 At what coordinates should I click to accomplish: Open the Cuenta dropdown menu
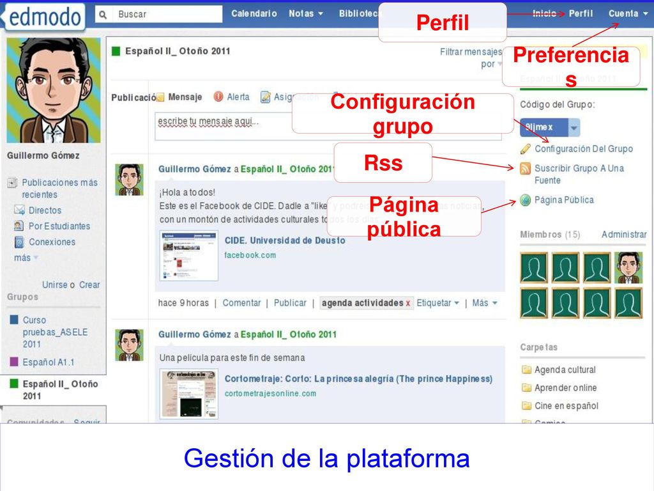point(628,13)
